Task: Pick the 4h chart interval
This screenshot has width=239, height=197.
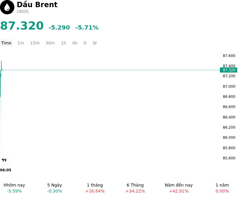Action: coord(75,43)
